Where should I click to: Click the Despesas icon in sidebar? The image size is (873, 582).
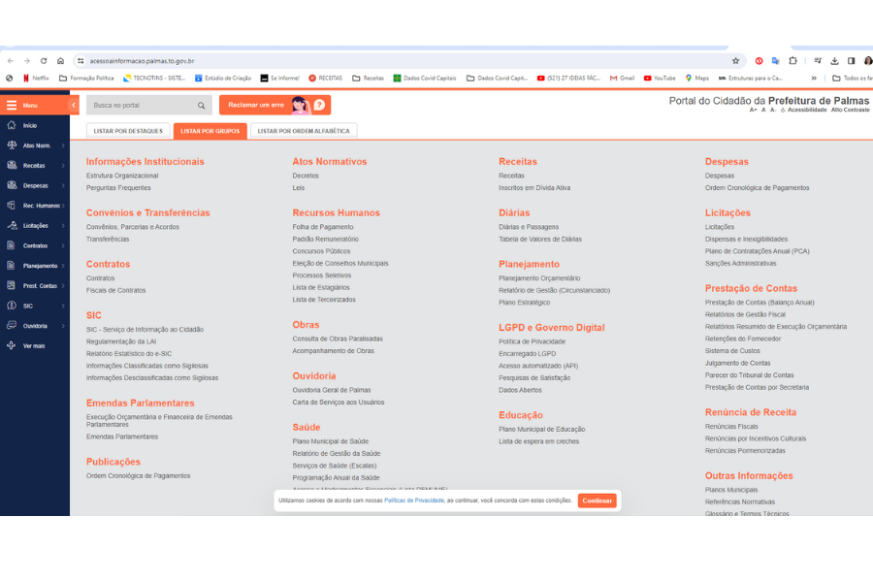(12, 185)
